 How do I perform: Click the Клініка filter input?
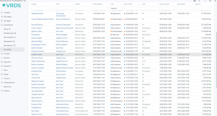point(83,8)
